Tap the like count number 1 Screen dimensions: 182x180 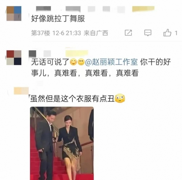click(x=176, y=33)
